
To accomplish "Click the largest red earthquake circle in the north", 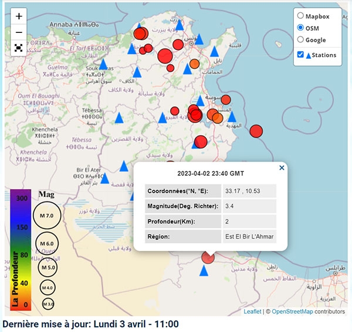I will (165, 56).
